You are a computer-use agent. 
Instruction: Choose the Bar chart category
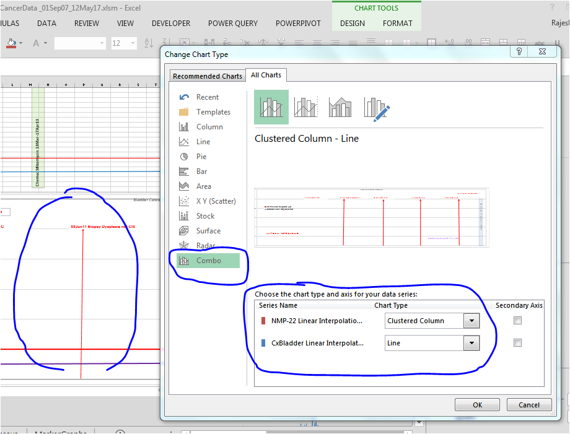207,171
